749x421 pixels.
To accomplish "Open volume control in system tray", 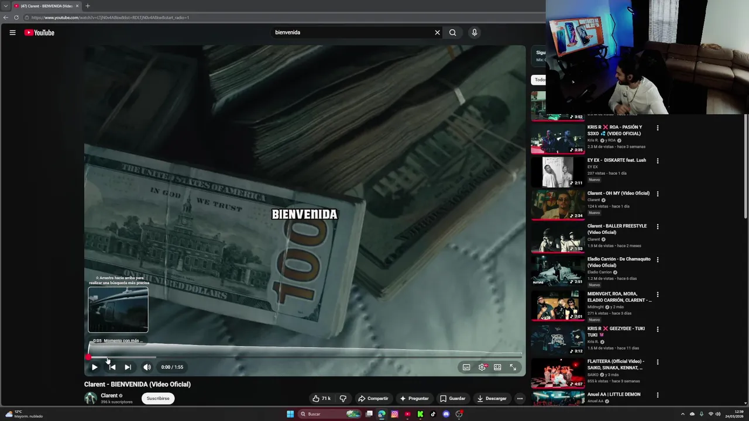I will point(719,414).
